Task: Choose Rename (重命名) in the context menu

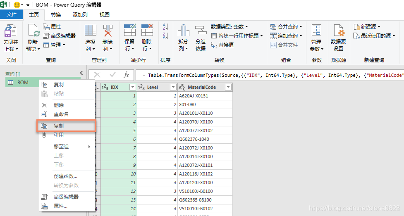Action: pyautogui.click(x=67, y=114)
